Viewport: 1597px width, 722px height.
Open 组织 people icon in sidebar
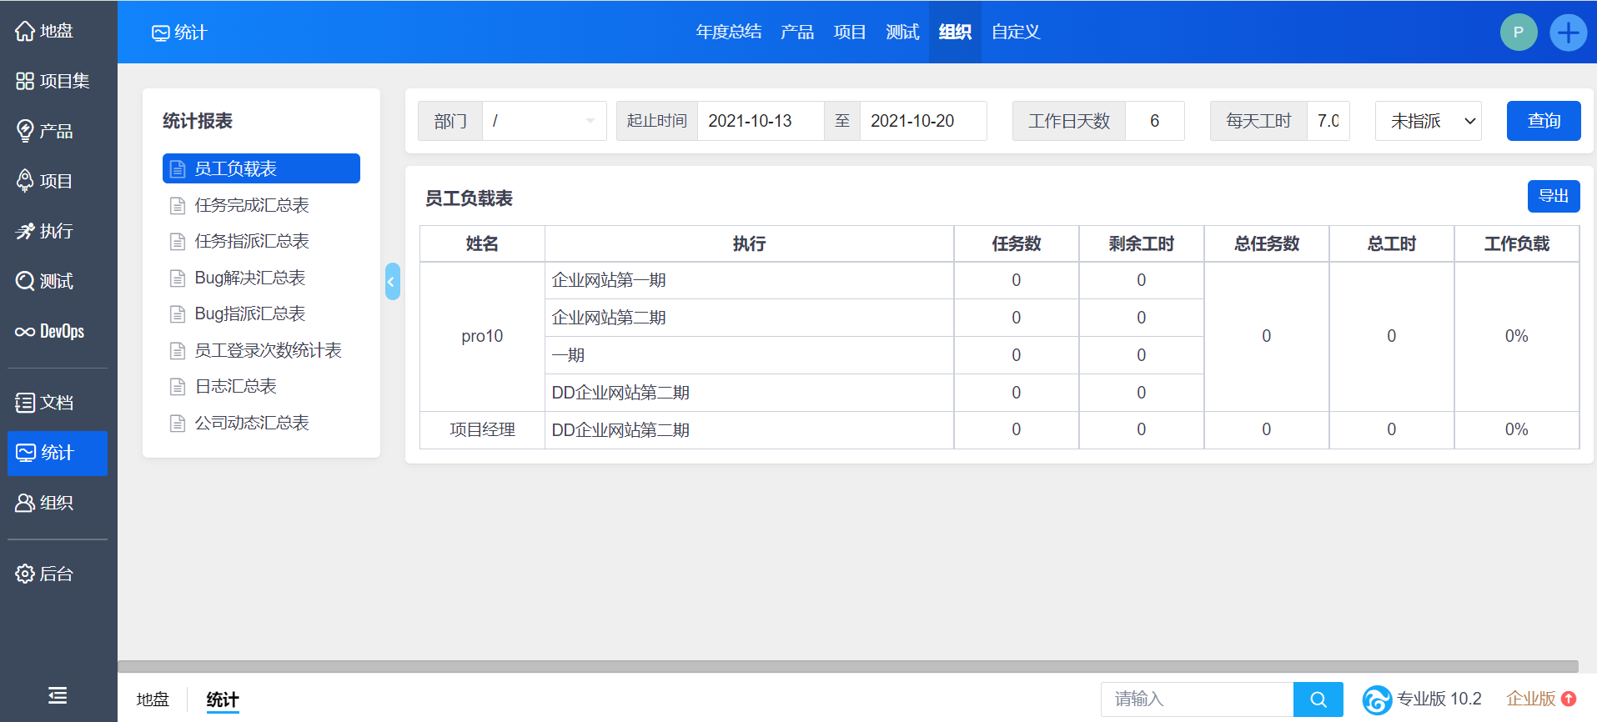click(25, 503)
